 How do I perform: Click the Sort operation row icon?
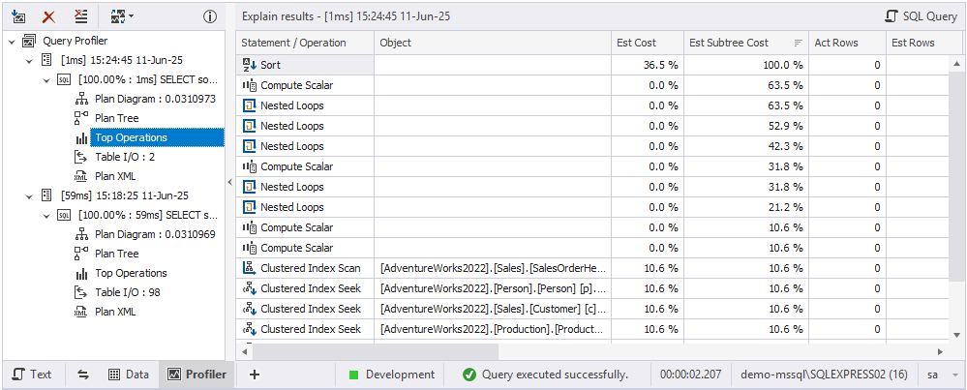click(249, 65)
